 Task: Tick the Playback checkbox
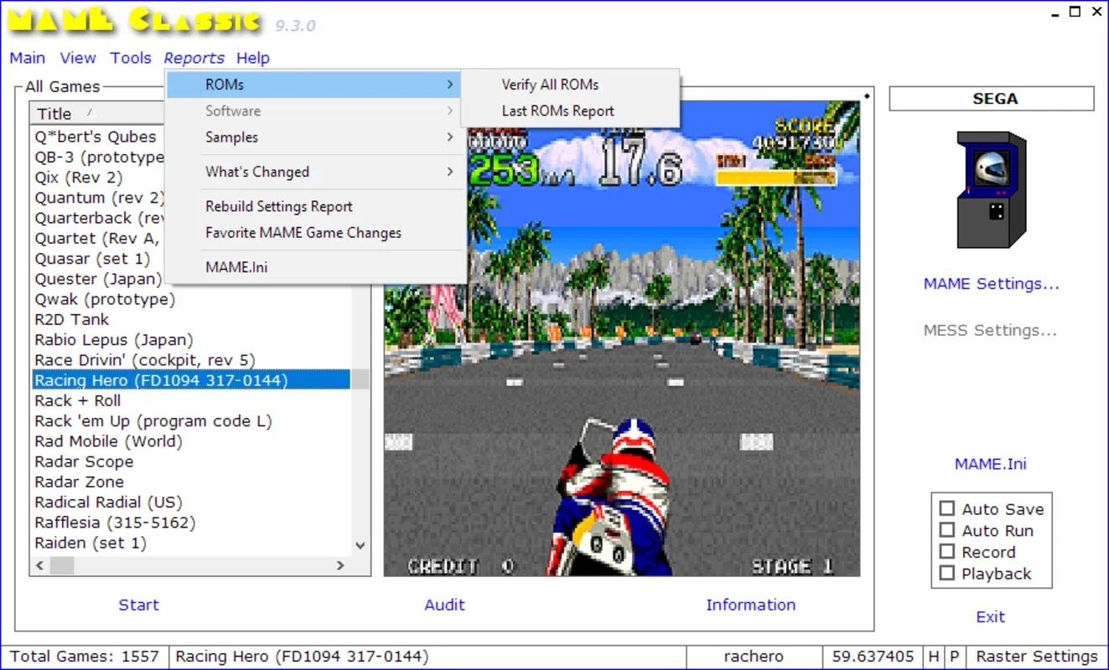tap(947, 574)
